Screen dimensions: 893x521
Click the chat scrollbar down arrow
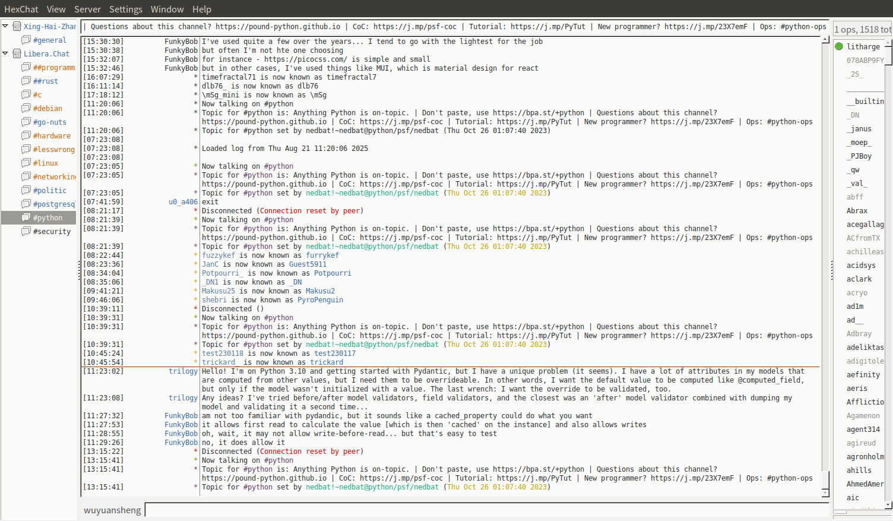pos(825,493)
